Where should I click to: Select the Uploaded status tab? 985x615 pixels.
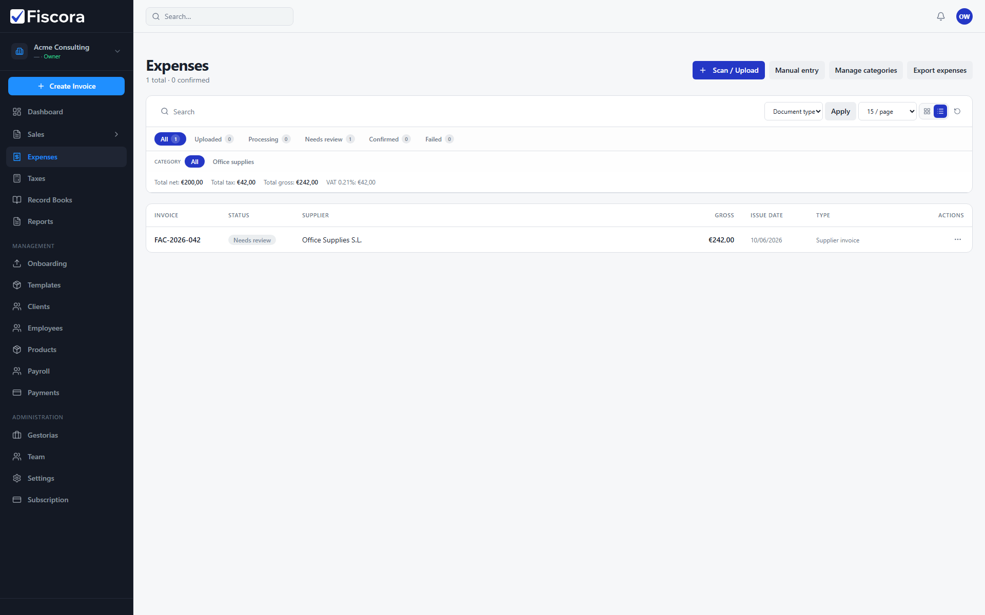click(x=214, y=139)
